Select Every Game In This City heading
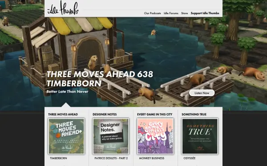 click(154, 115)
